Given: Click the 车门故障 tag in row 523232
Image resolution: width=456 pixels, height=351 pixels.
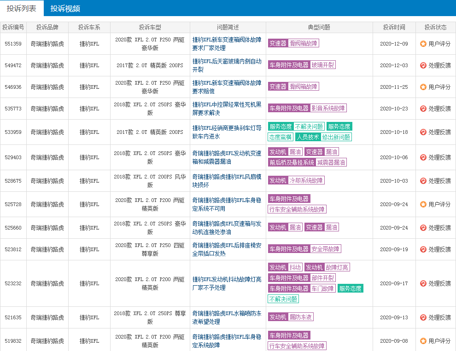Looking at the screenshot, I should [x=323, y=288].
